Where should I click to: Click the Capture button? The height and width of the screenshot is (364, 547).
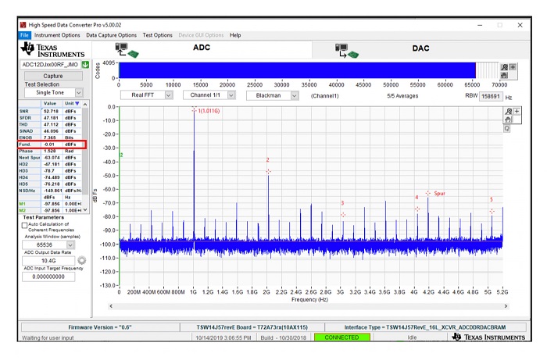[53, 76]
